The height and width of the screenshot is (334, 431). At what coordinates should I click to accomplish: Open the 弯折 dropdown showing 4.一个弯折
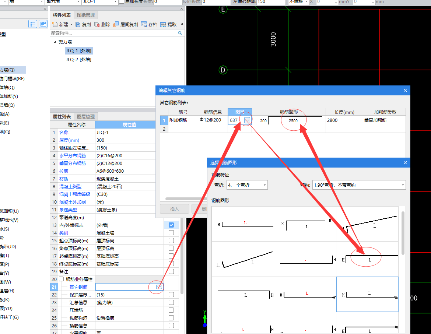[x=247, y=185]
